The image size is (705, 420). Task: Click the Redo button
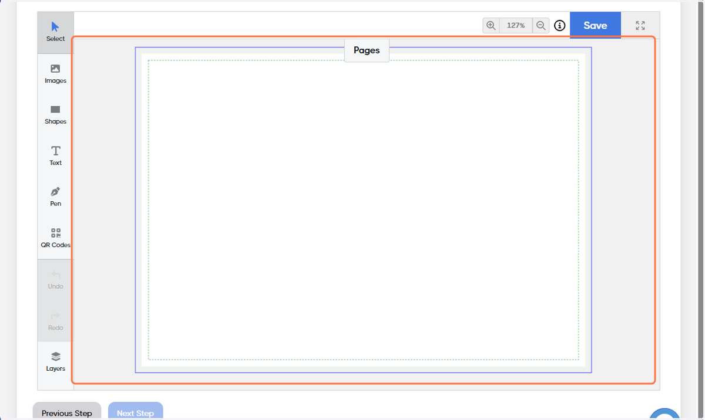click(55, 321)
